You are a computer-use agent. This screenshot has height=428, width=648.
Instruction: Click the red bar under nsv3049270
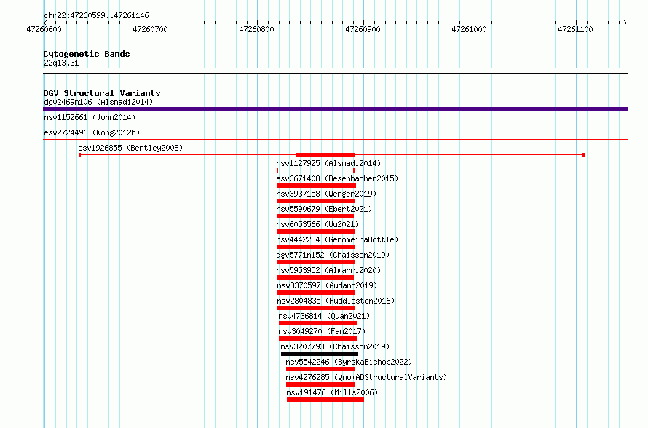click(317, 338)
